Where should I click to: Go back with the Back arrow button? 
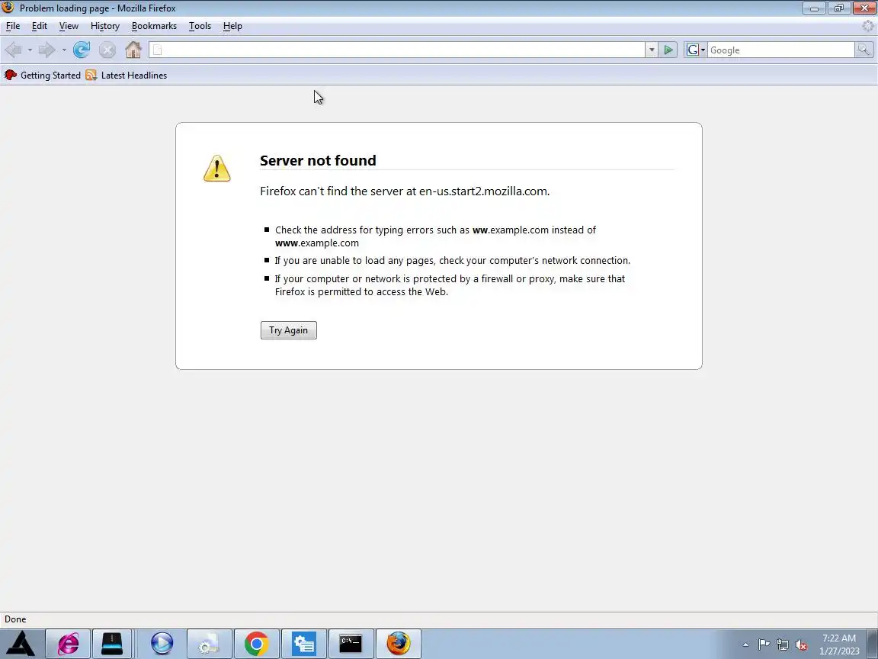coord(14,50)
